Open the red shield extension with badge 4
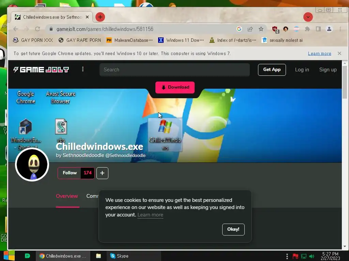This screenshot has width=349, height=261. tap(275, 29)
